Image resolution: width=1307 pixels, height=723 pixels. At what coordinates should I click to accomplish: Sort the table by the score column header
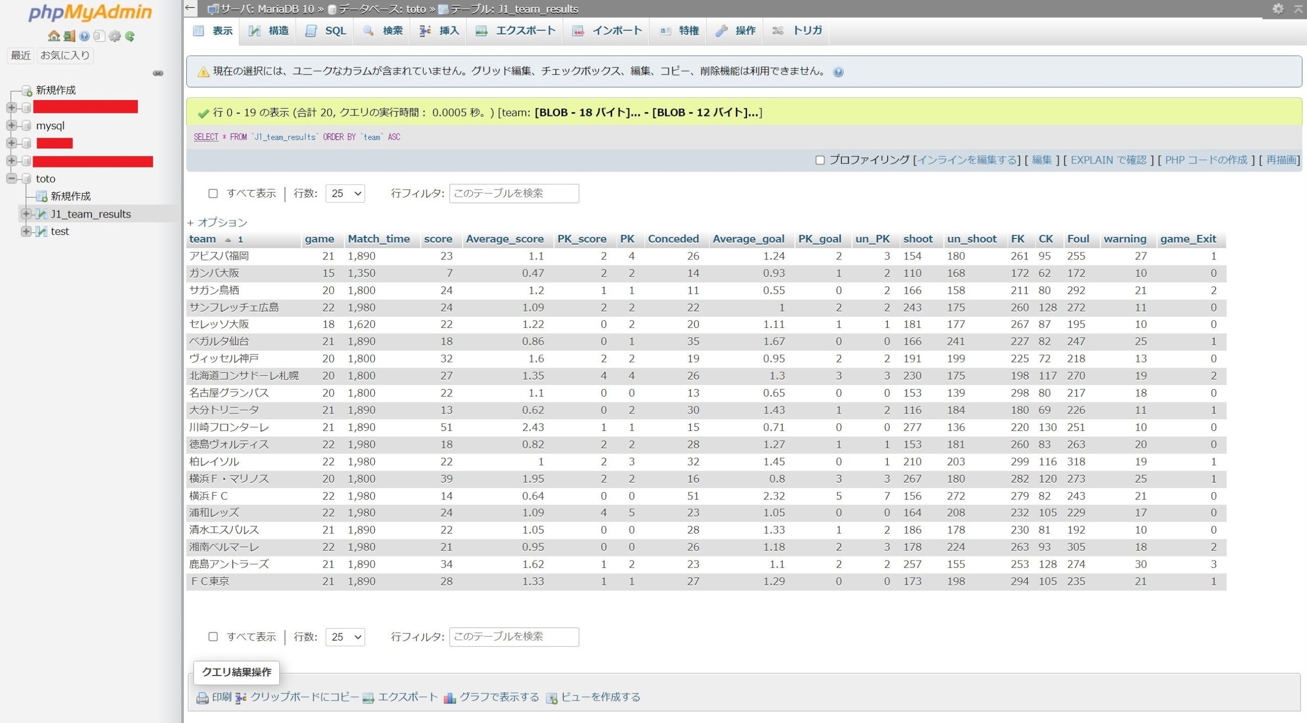point(438,239)
